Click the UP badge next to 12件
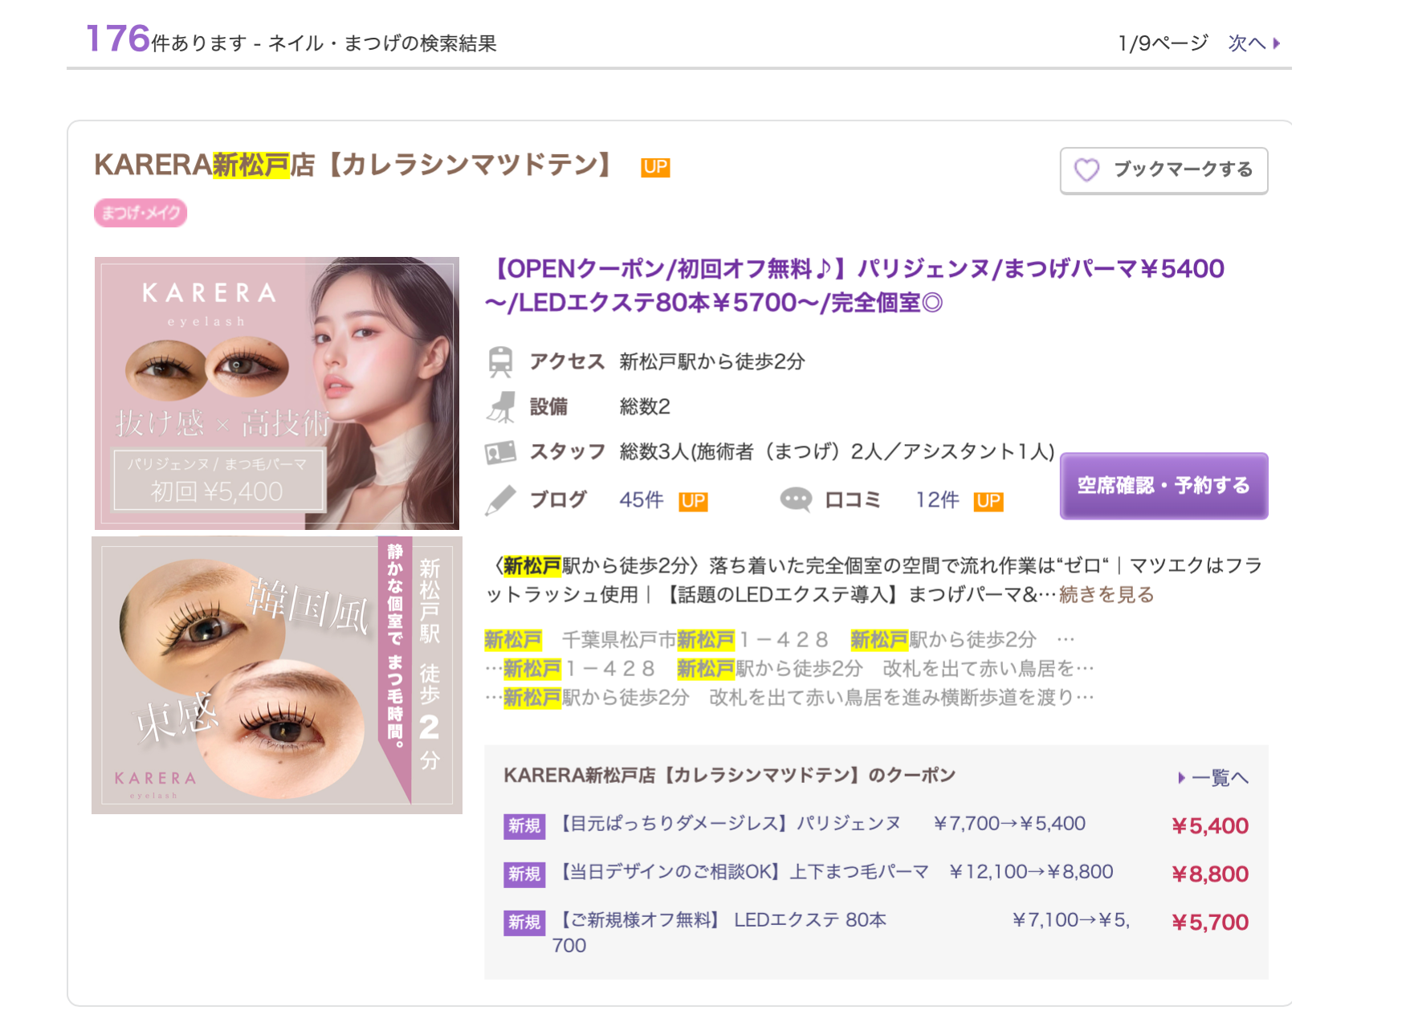Image resolution: width=1406 pixels, height=1035 pixels. (x=988, y=501)
